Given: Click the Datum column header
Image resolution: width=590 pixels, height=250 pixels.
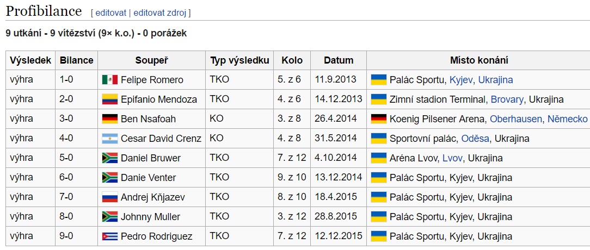Looking at the screenshot, I should pos(339,60).
